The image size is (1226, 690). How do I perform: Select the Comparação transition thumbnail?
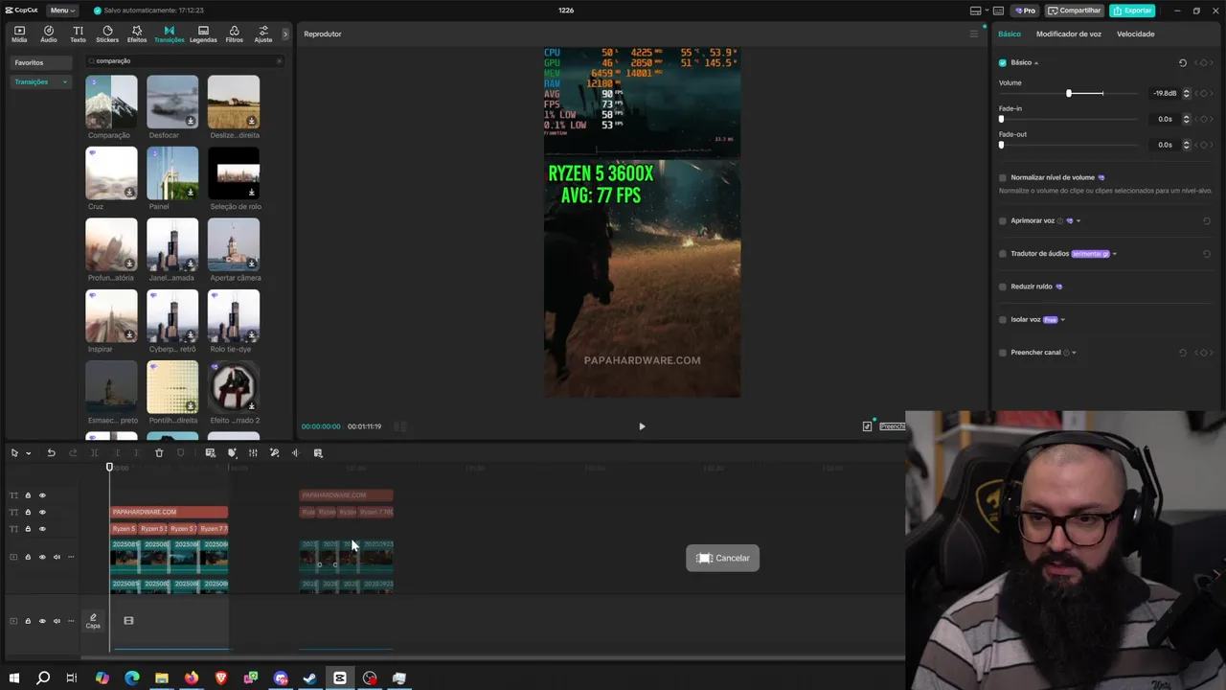point(111,102)
